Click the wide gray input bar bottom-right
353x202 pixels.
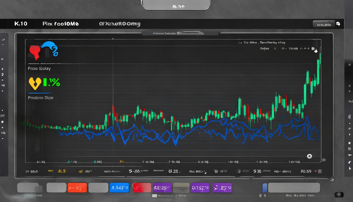pos(294,188)
